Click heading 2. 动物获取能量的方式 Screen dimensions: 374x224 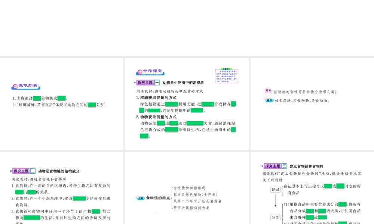point(156,117)
